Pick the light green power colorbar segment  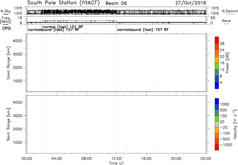217,66
